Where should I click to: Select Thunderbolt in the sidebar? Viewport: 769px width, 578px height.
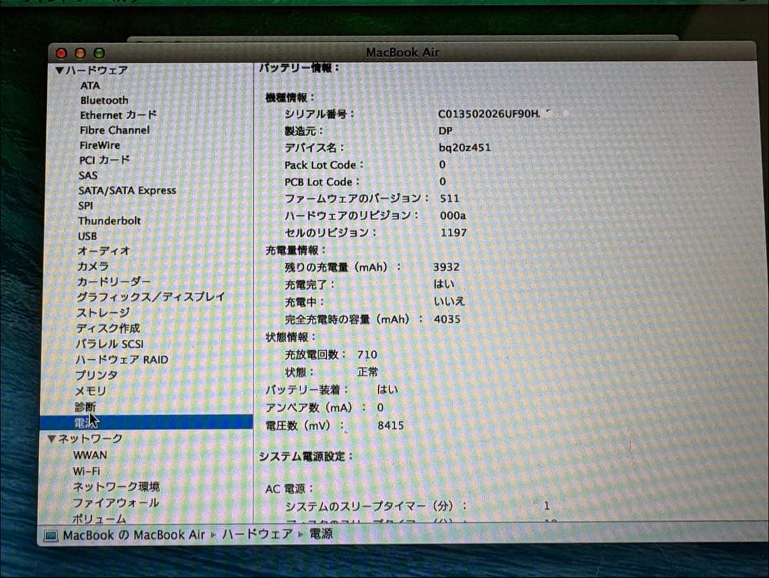[x=109, y=220]
